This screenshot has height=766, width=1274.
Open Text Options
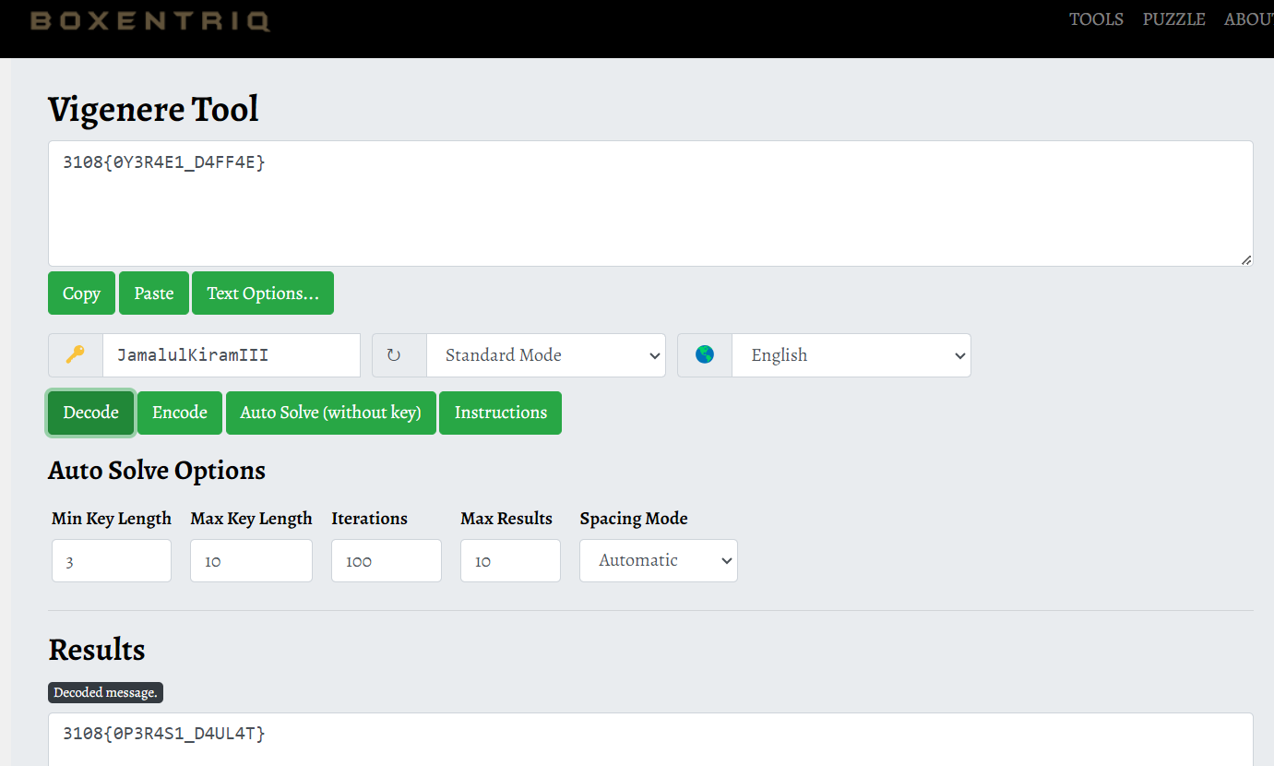pyautogui.click(x=262, y=293)
